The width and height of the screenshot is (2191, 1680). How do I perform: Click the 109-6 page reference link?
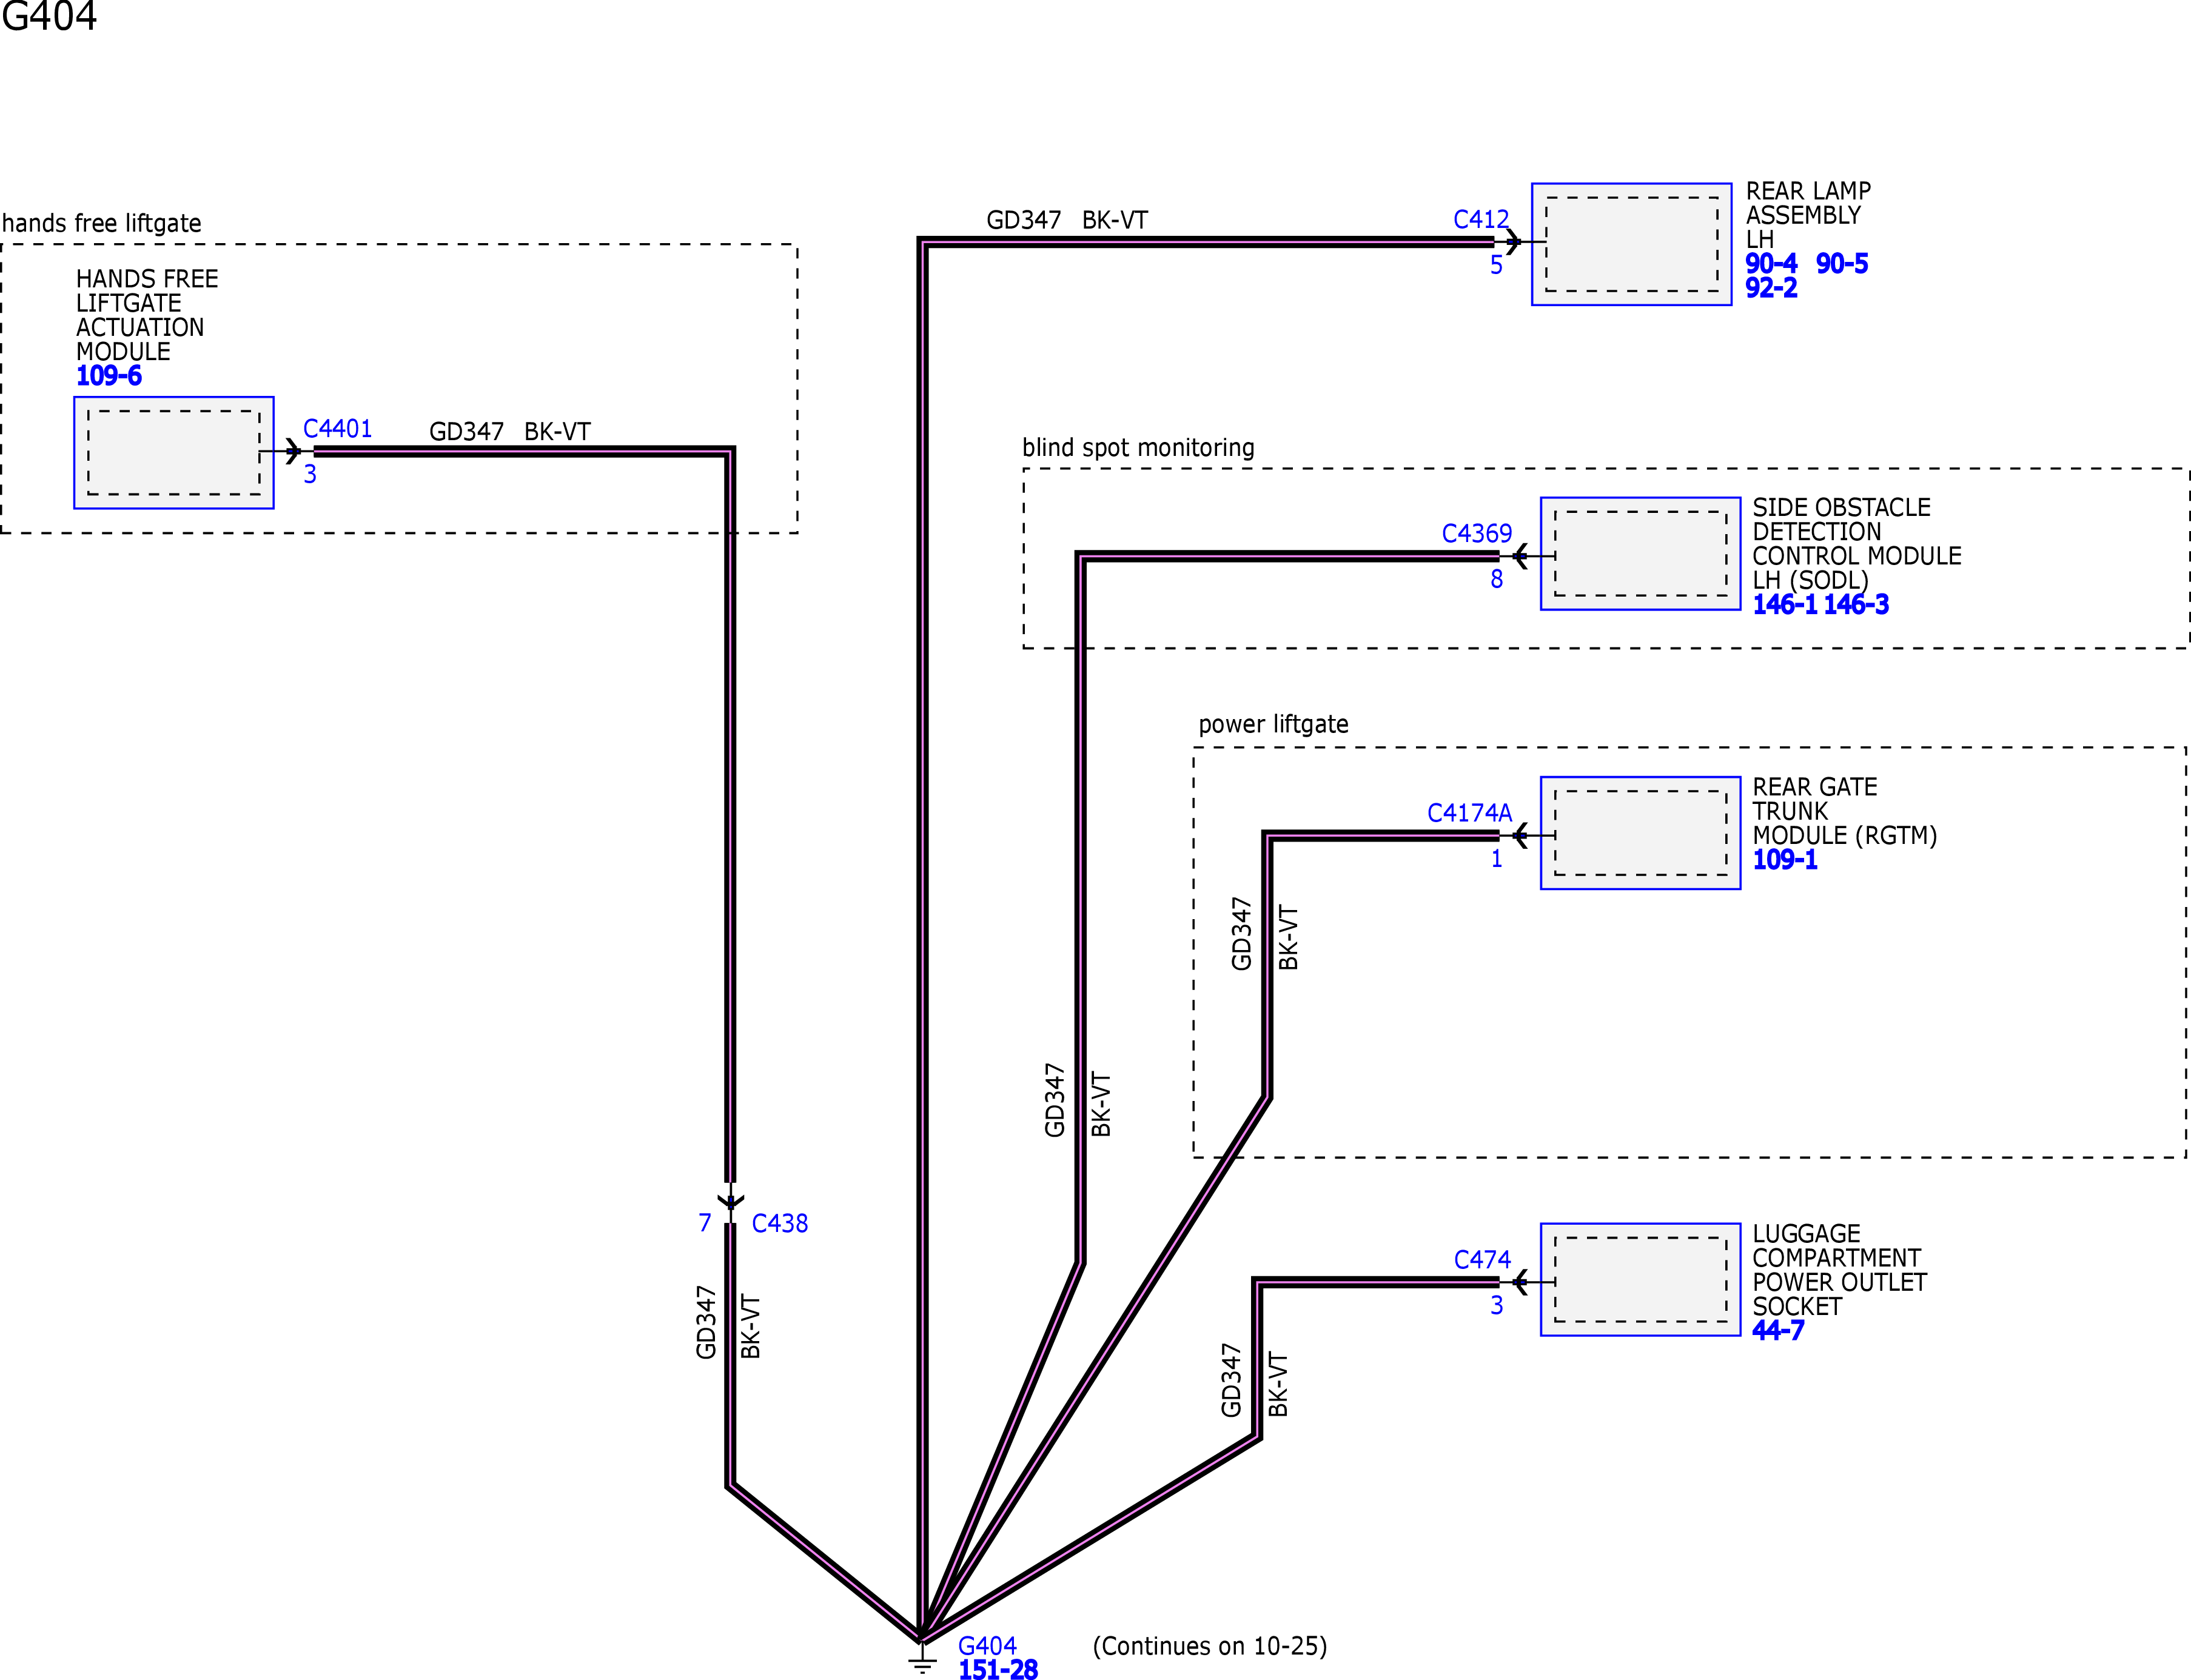109,376
